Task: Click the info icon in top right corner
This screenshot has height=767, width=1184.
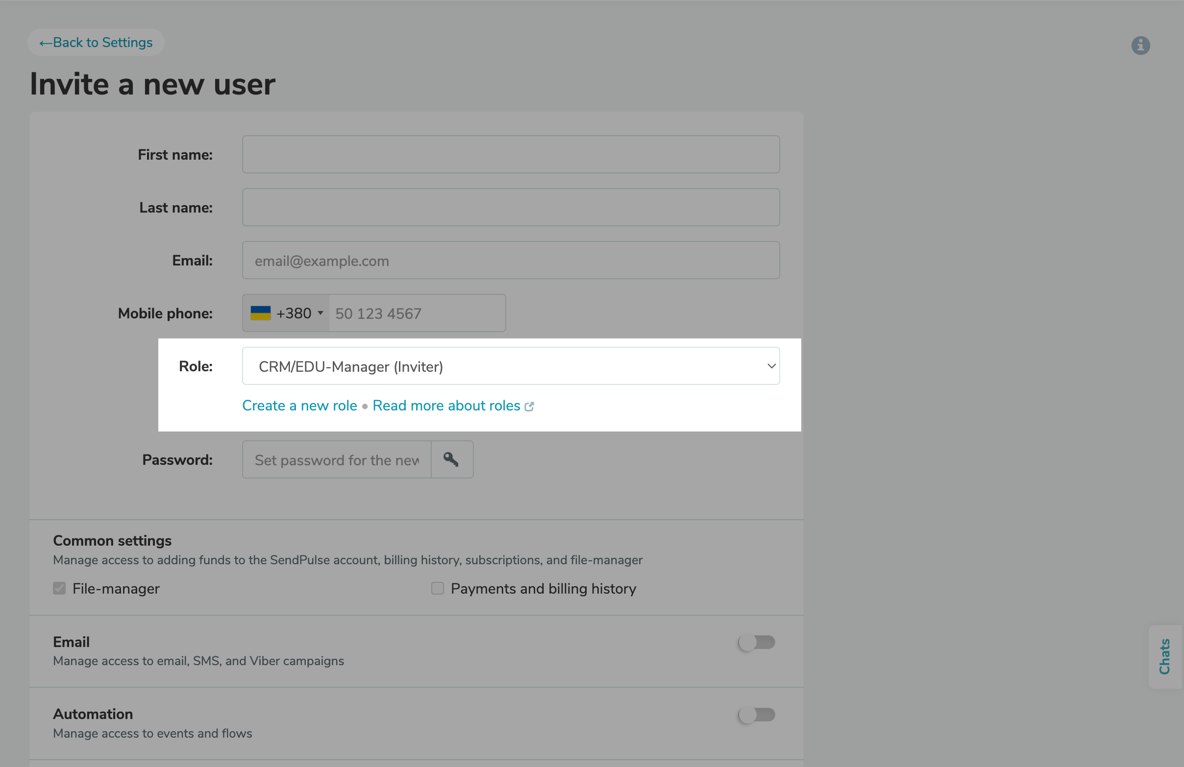Action: (1141, 45)
